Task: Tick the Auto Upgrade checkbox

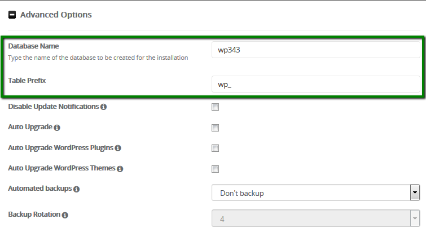Action: pyautogui.click(x=215, y=128)
